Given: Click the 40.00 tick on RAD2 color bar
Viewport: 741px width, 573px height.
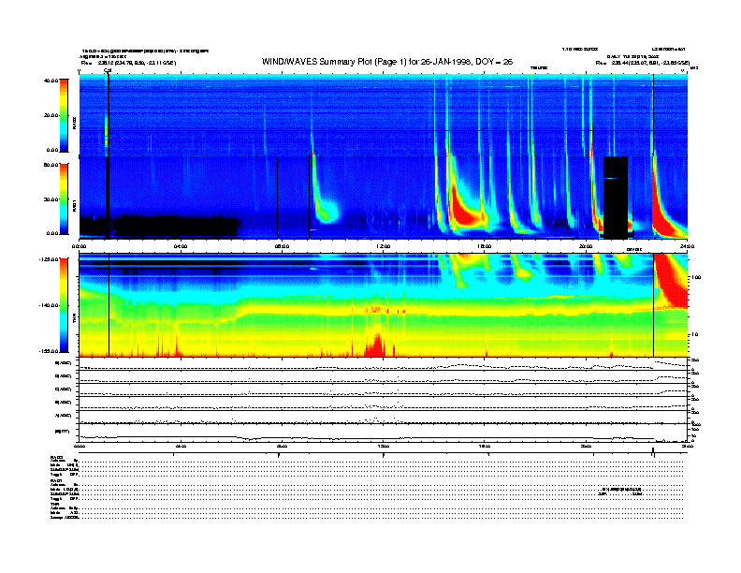Looking at the screenshot, I should click(51, 81).
